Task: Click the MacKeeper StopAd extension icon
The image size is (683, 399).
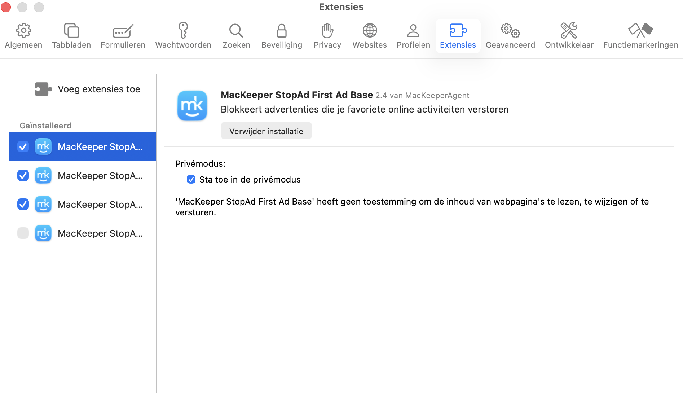Action: 192,106
